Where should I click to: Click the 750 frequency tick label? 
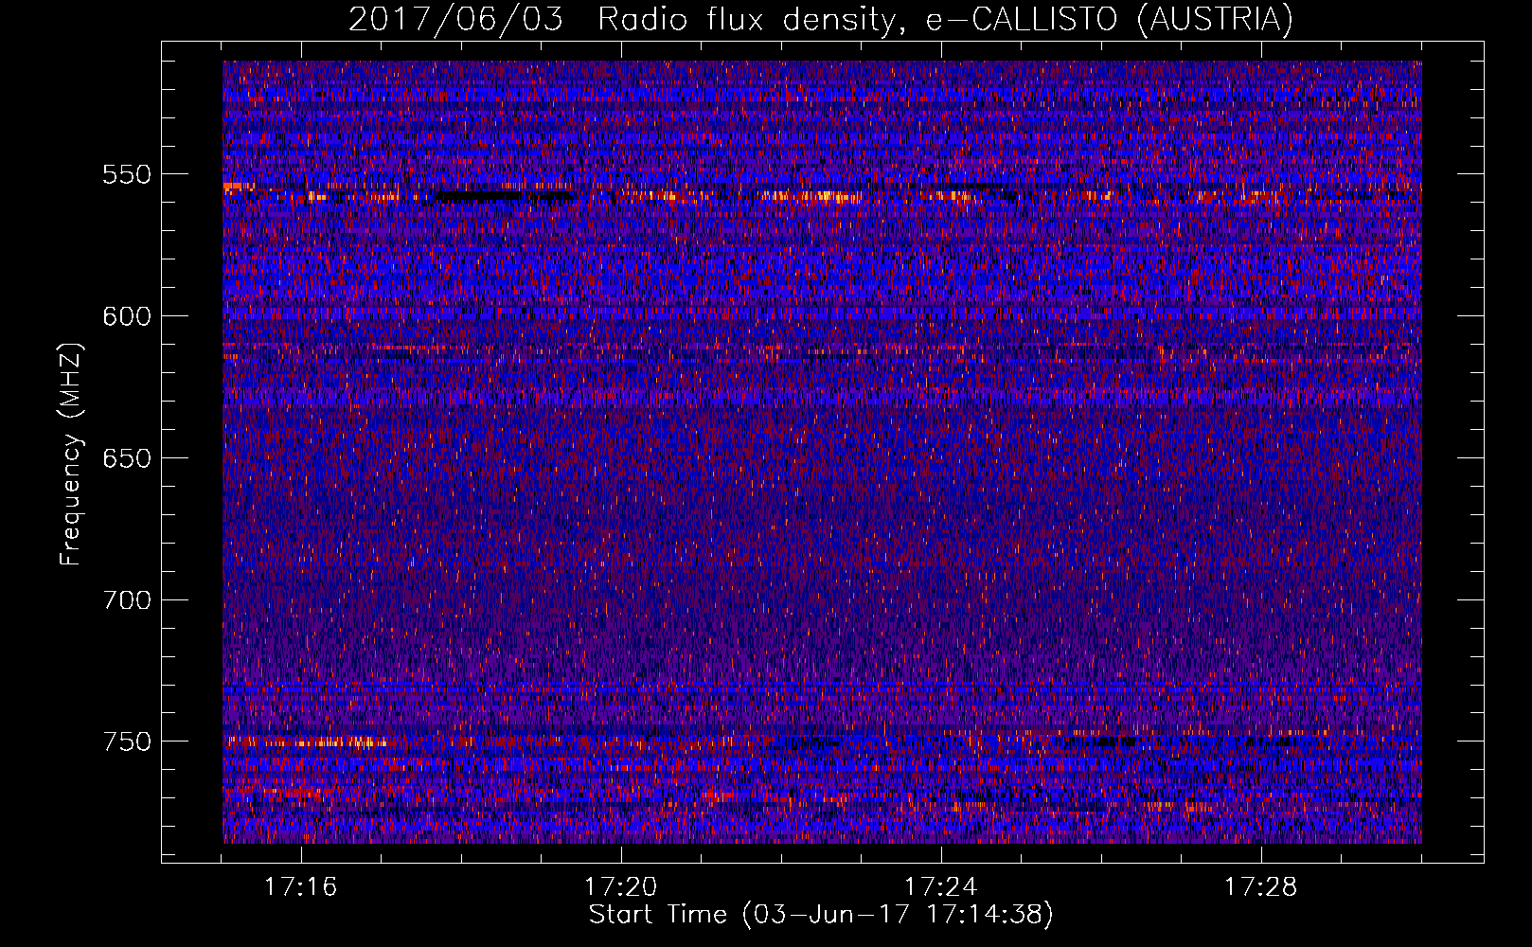pyautogui.click(x=127, y=742)
